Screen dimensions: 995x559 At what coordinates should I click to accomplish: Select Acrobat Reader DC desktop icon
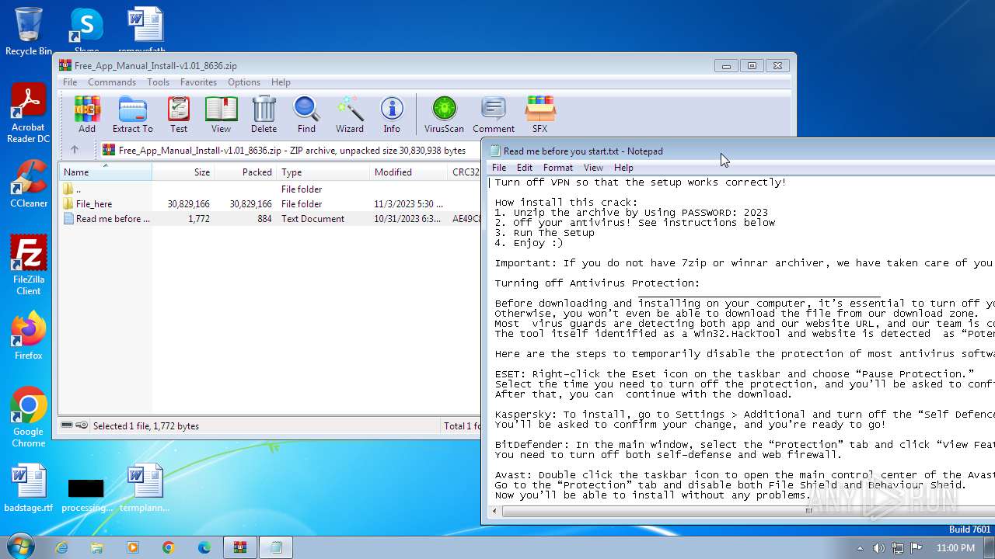click(x=28, y=113)
